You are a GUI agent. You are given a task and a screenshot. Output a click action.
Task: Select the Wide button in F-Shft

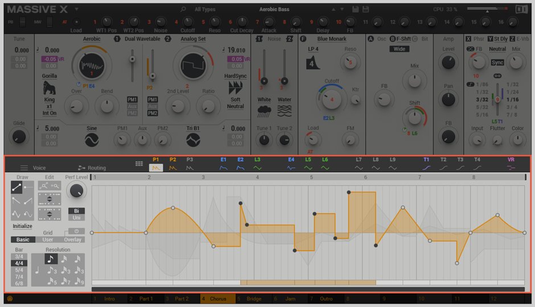pyautogui.click(x=400, y=49)
